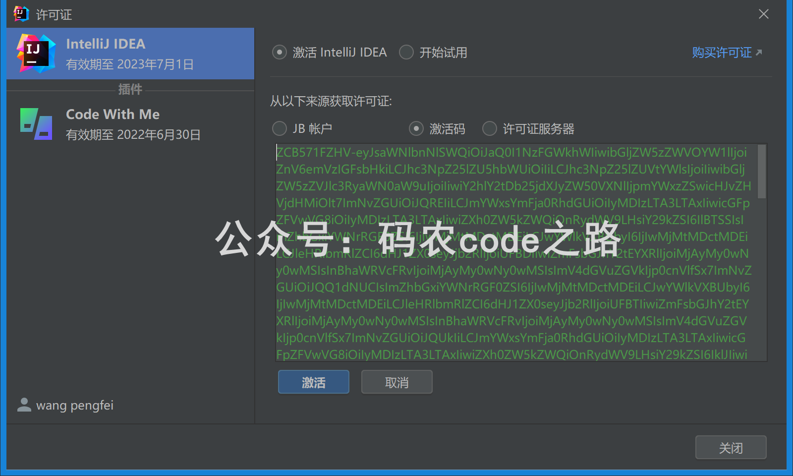This screenshot has height=476, width=793.
Task: Click the IntelliJ IDEA logo in the title bar
Action: (x=21, y=14)
